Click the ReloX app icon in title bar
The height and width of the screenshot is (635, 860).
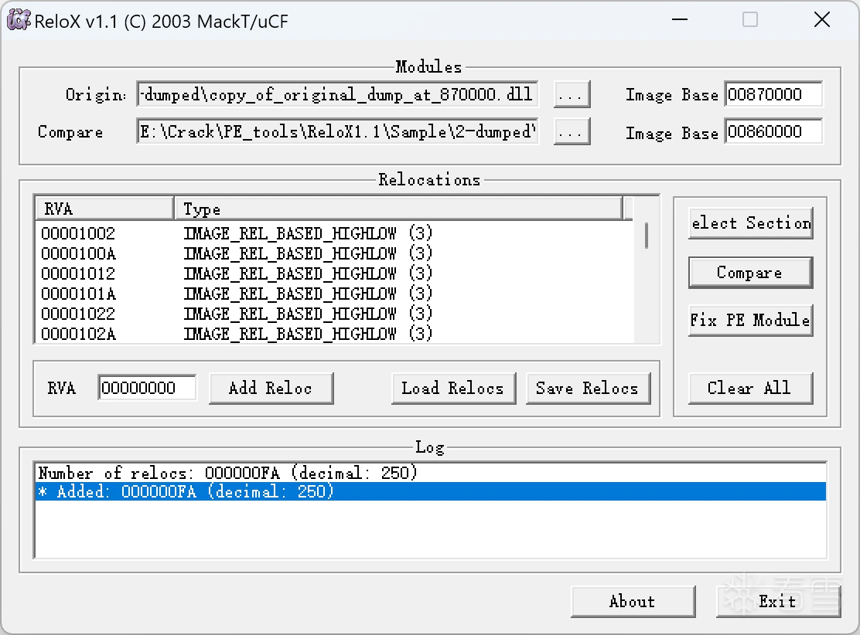19,20
